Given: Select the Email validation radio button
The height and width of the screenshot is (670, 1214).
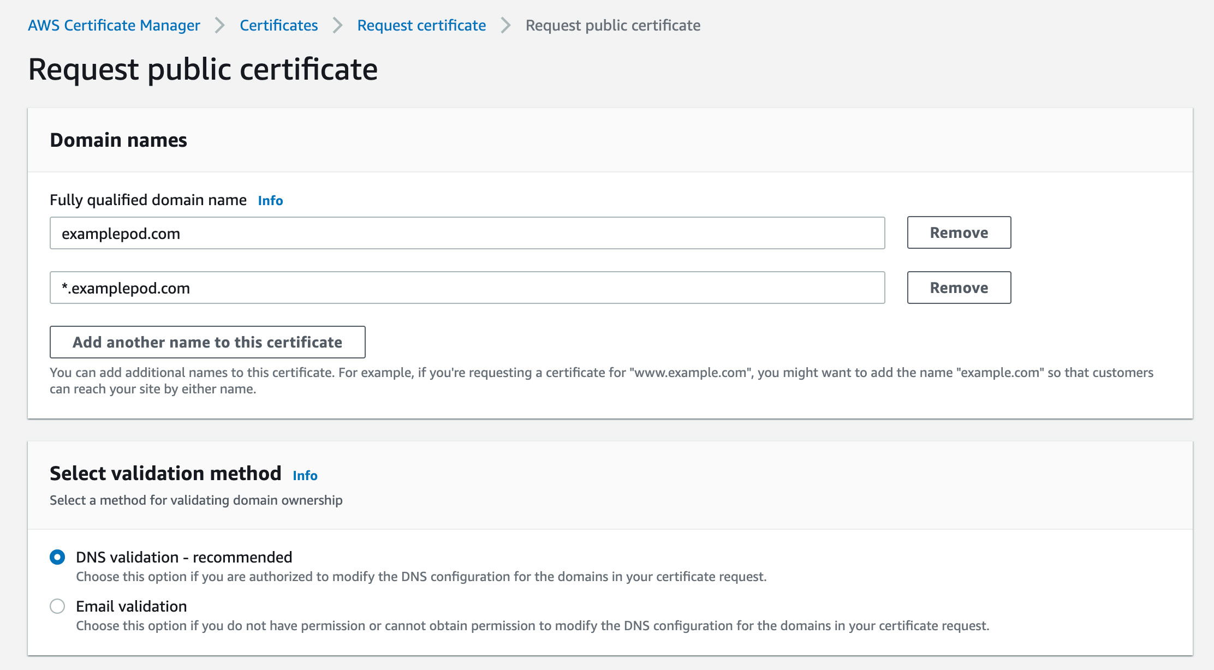Looking at the screenshot, I should click(57, 606).
